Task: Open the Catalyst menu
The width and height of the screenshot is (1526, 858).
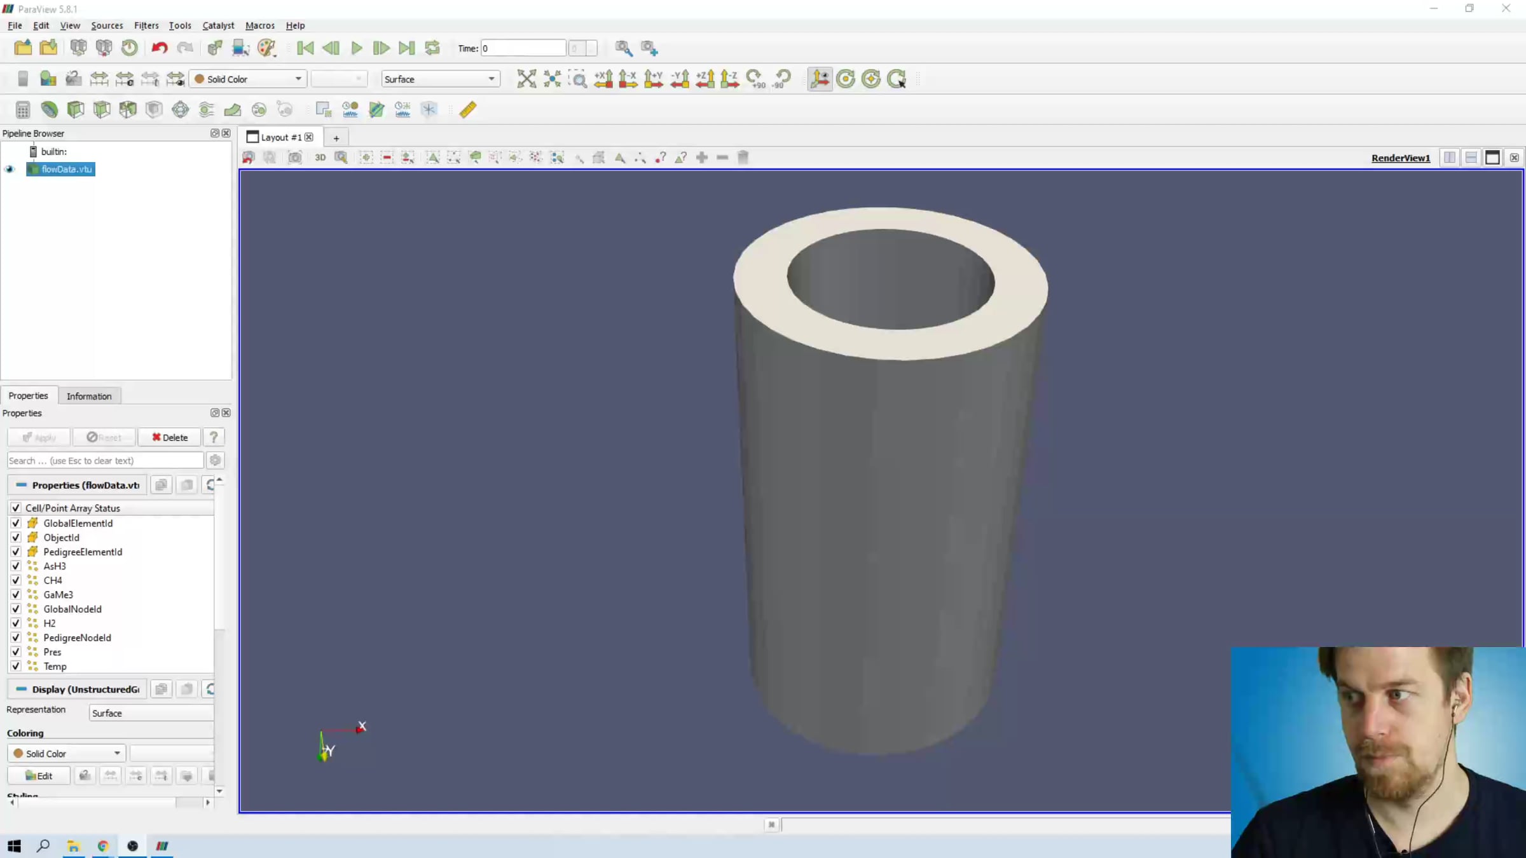Action: point(218,25)
